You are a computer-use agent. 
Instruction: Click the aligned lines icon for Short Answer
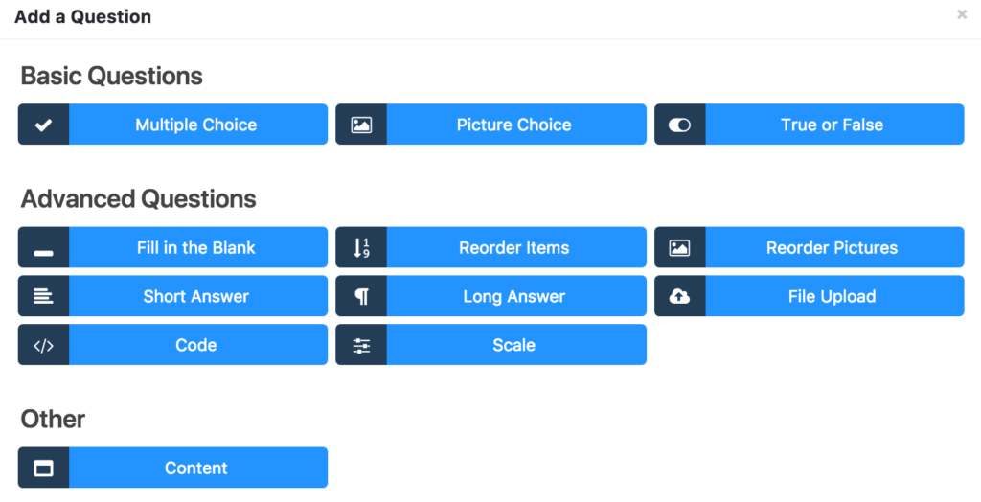[43, 296]
